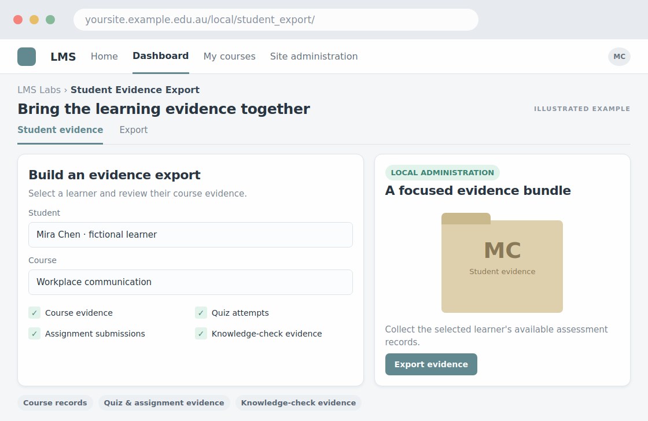Click the "Build an evidence export" heading
The height and width of the screenshot is (421, 648).
(x=115, y=175)
